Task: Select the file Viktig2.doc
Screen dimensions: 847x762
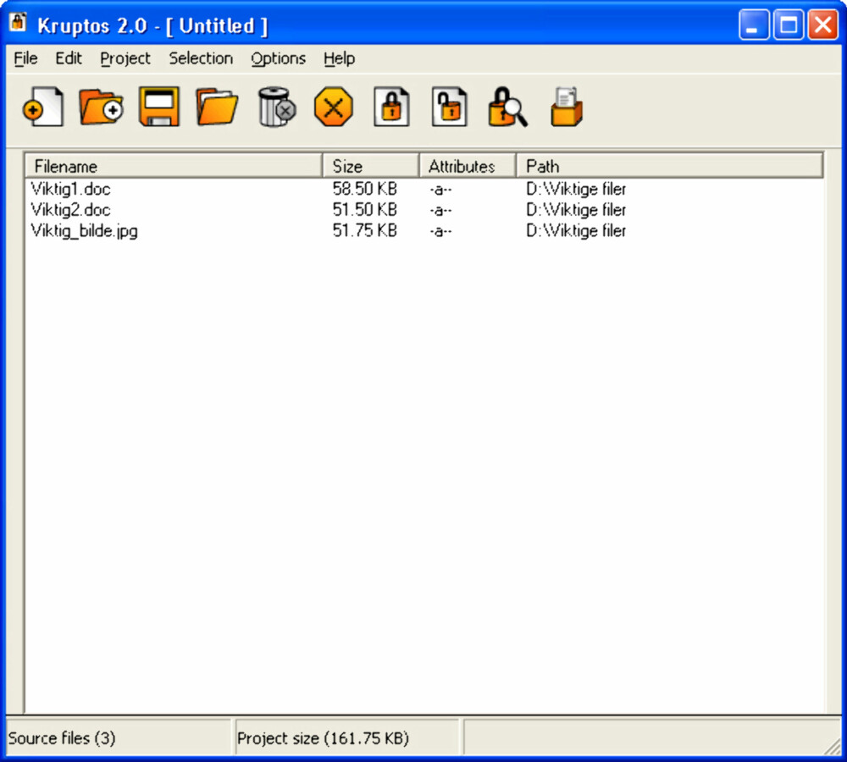Action: [71, 209]
